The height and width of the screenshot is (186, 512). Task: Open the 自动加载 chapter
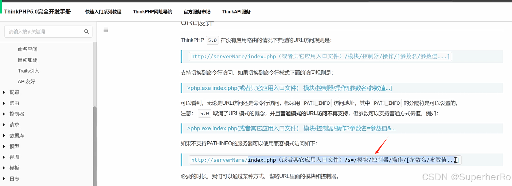pos(27,60)
